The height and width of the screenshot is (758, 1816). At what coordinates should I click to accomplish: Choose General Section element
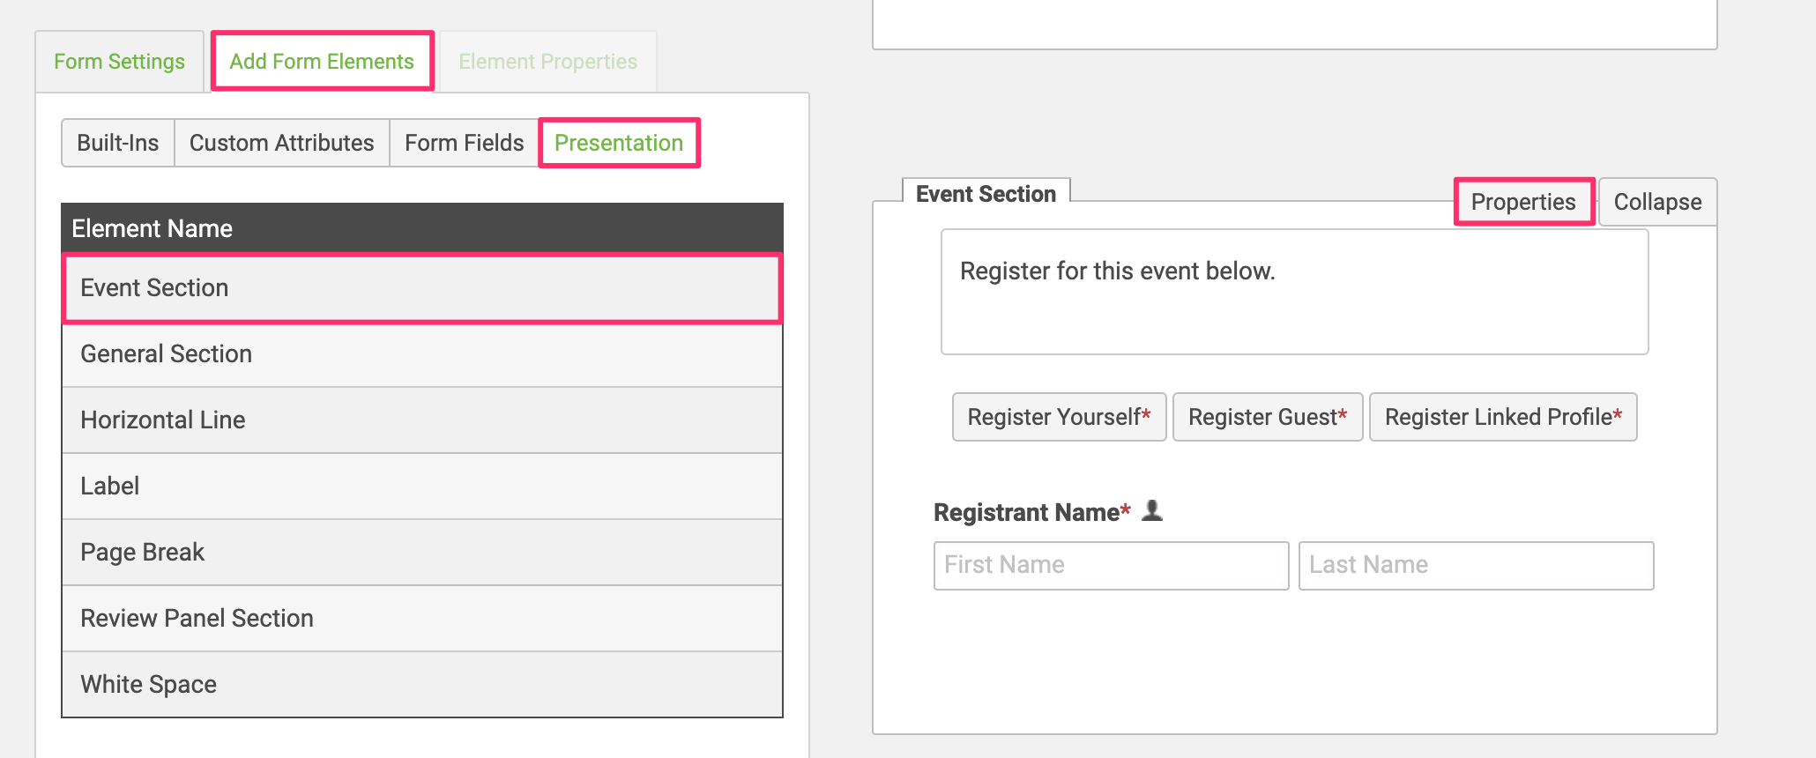coord(422,354)
